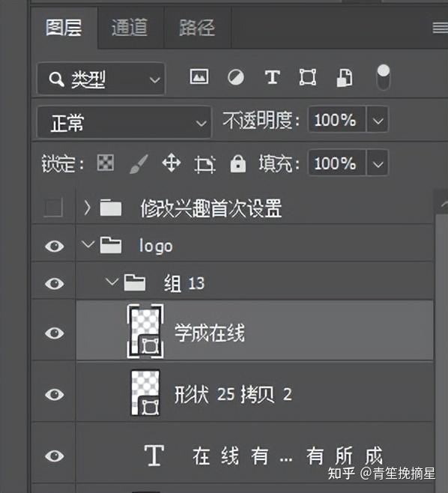The image size is (448, 493).
Task: Show the hidden 修改兴趣首次设置 group
Action: [53, 208]
